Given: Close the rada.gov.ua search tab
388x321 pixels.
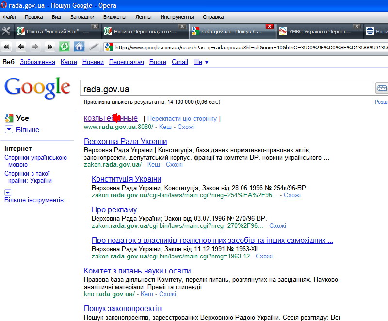Looking at the screenshot, I should [269, 26].
